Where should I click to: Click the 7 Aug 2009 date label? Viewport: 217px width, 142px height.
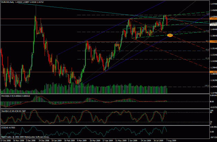(171, 141)
